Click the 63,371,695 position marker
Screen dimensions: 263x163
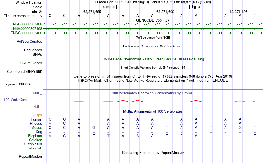click(x=239, y=12)
